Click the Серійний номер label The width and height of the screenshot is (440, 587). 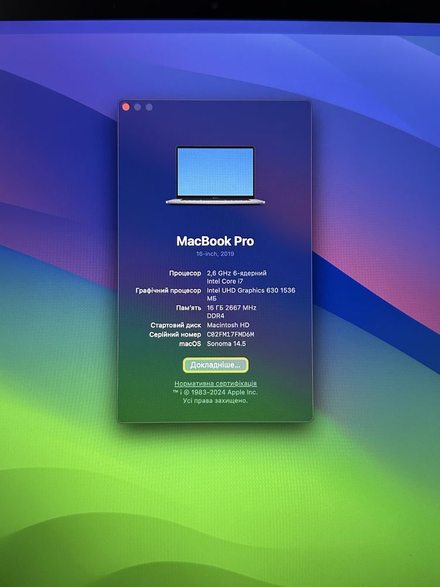pos(175,335)
